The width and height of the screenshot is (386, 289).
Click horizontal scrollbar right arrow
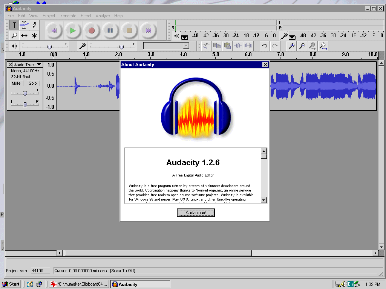[x=375, y=253]
